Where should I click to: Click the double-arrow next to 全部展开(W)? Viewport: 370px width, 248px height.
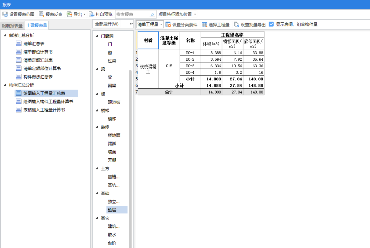[x=131, y=24]
